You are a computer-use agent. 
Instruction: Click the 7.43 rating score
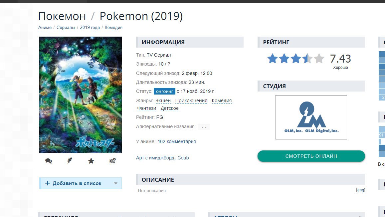[340, 59]
